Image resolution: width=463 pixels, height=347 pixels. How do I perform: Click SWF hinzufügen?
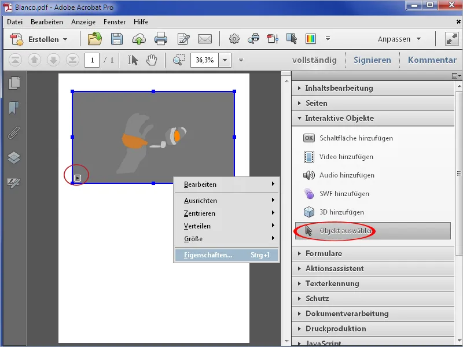pyautogui.click(x=336, y=194)
